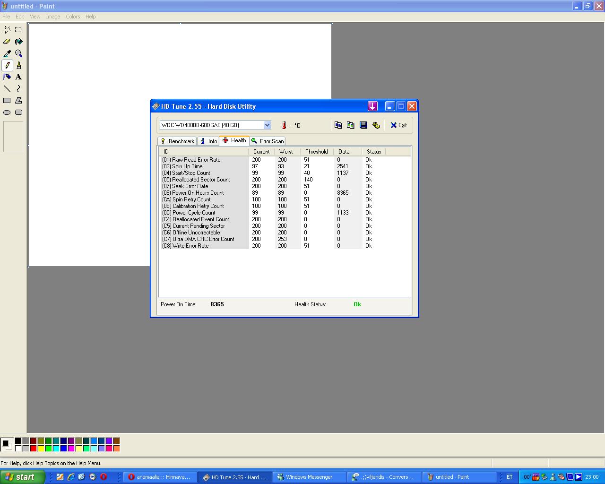Viewport: 605px width, 484px height.
Task: Open the HD Tune options wrench icon
Action: click(x=376, y=125)
